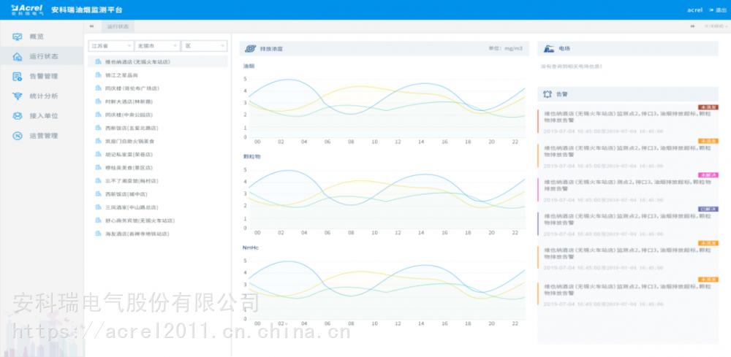Click the building icon beside 海友酒店(南禅寺地铁站店)

[98, 234]
